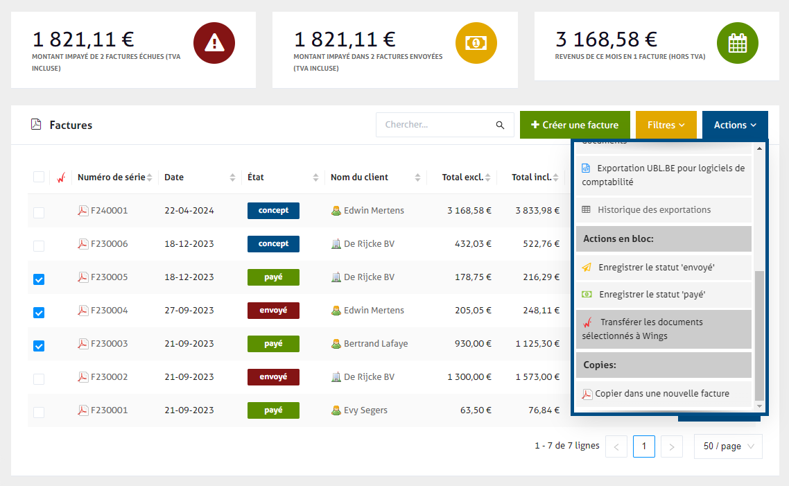Open client link Bertrand Lafaye
Image resolution: width=789 pixels, height=486 pixels.
(x=375, y=344)
